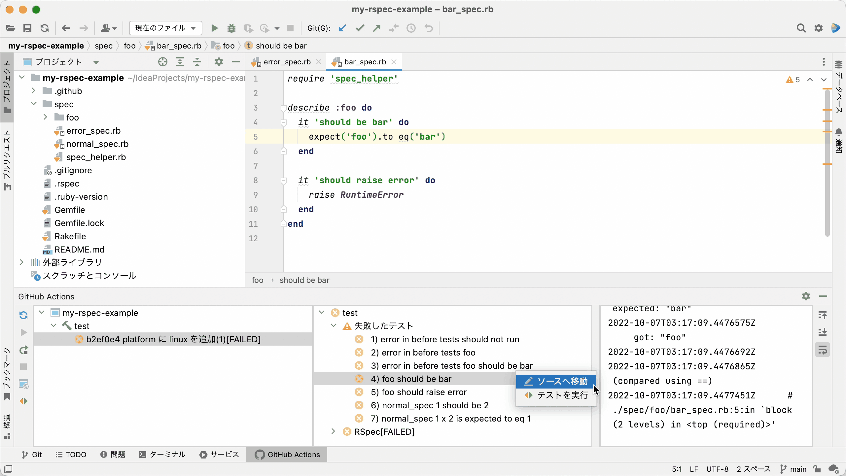The width and height of the screenshot is (846, 476).
Task: Expand the foo folder in project tree
Action: click(45, 117)
